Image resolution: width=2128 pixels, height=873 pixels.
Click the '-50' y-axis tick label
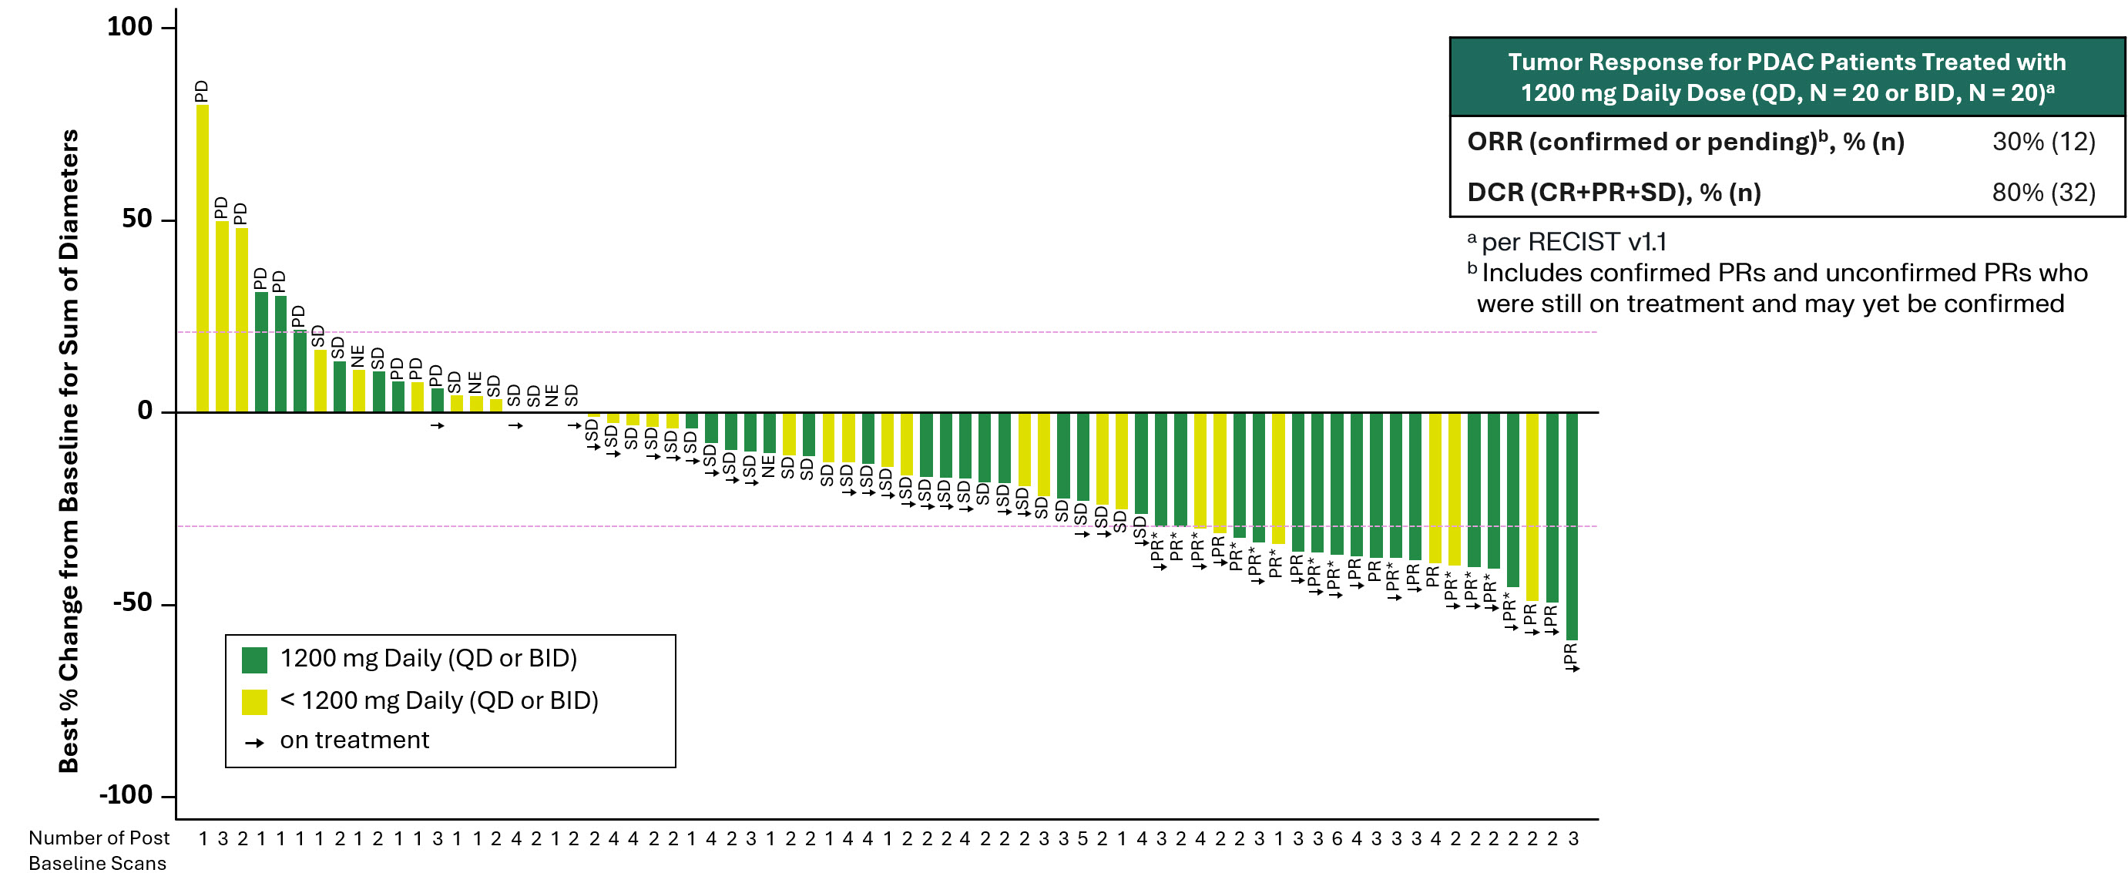click(x=133, y=603)
